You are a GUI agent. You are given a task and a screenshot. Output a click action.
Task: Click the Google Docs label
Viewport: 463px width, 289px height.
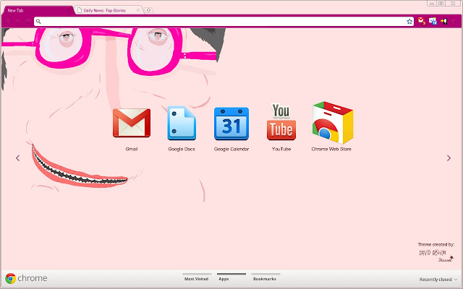point(182,149)
